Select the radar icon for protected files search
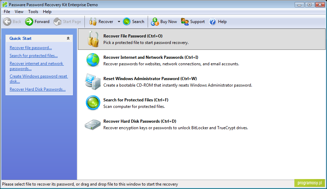Viewport: 327px width, 189px height. tap(93, 103)
